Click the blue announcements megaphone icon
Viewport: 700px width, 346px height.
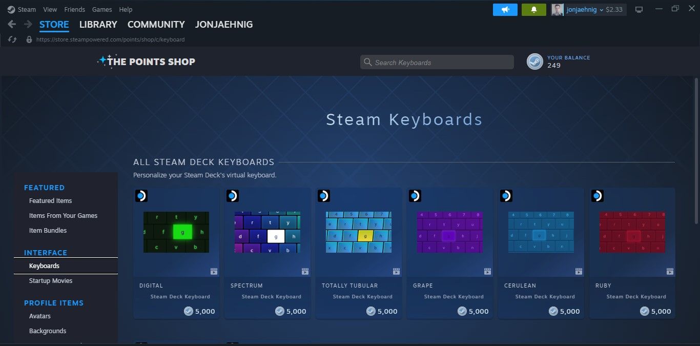click(505, 9)
